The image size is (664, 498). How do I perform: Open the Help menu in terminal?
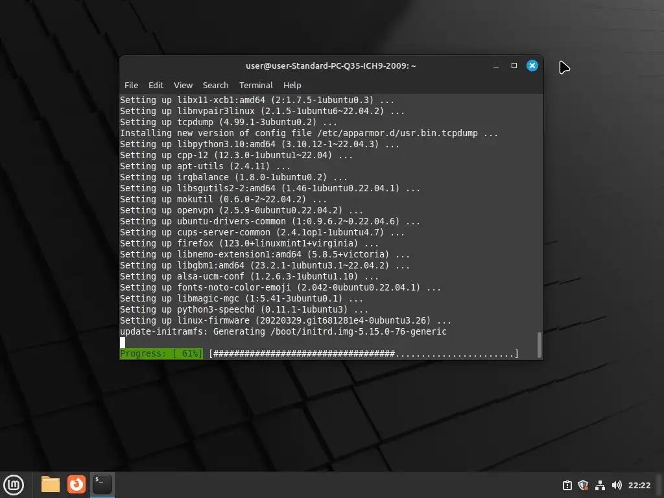pyautogui.click(x=292, y=85)
